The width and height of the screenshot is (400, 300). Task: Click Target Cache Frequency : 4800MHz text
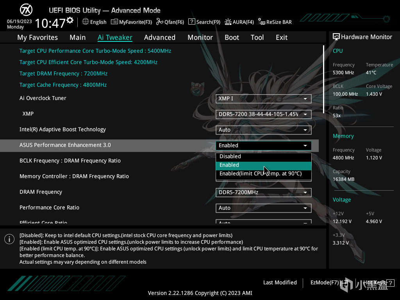[63, 85]
